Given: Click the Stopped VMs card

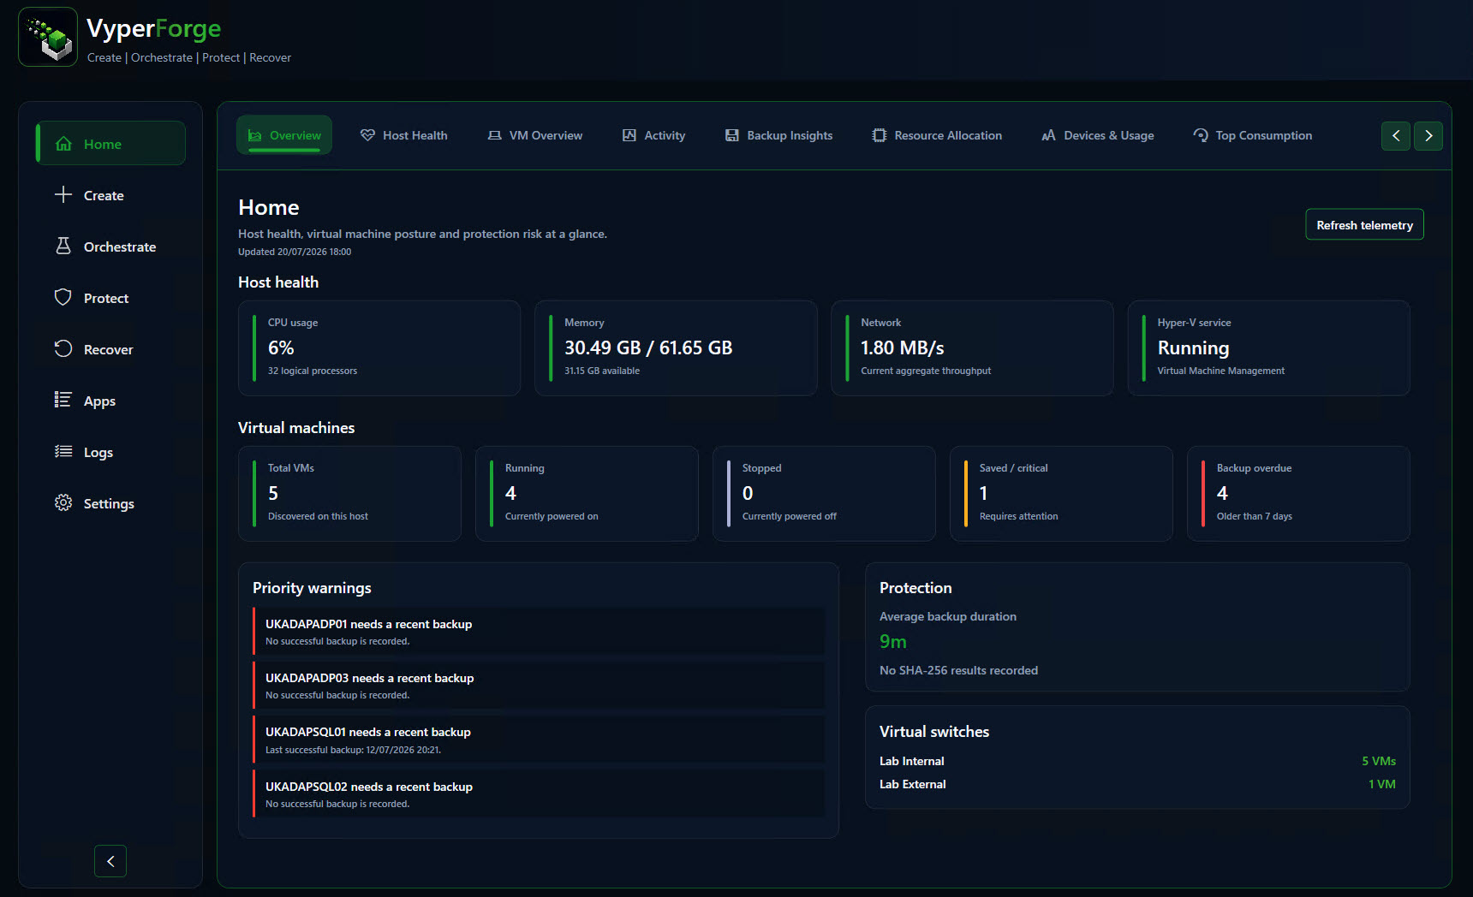Looking at the screenshot, I should (824, 493).
